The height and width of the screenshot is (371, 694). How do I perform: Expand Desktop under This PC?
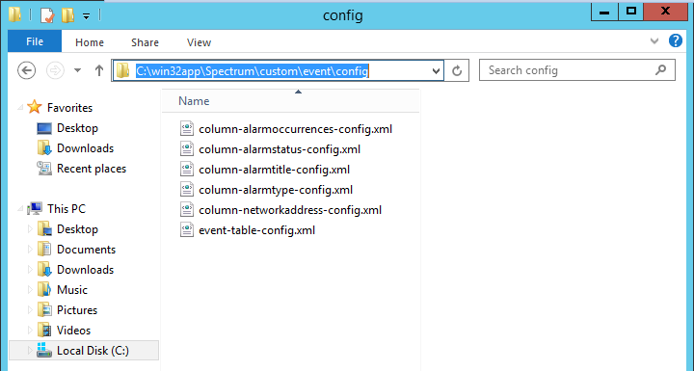pos(30,229)
